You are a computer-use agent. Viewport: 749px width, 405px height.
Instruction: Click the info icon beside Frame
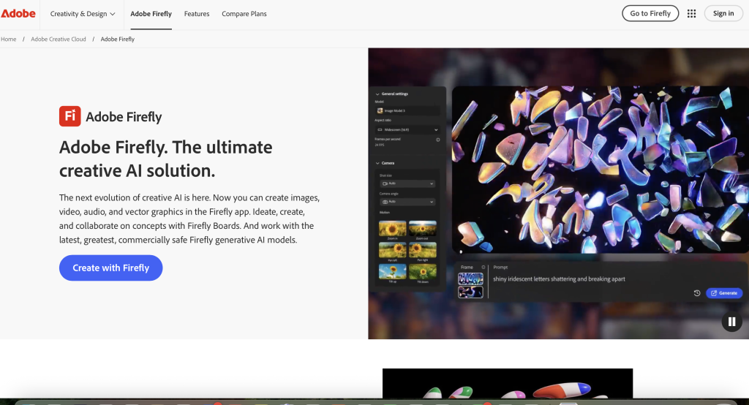click(483, 268)
